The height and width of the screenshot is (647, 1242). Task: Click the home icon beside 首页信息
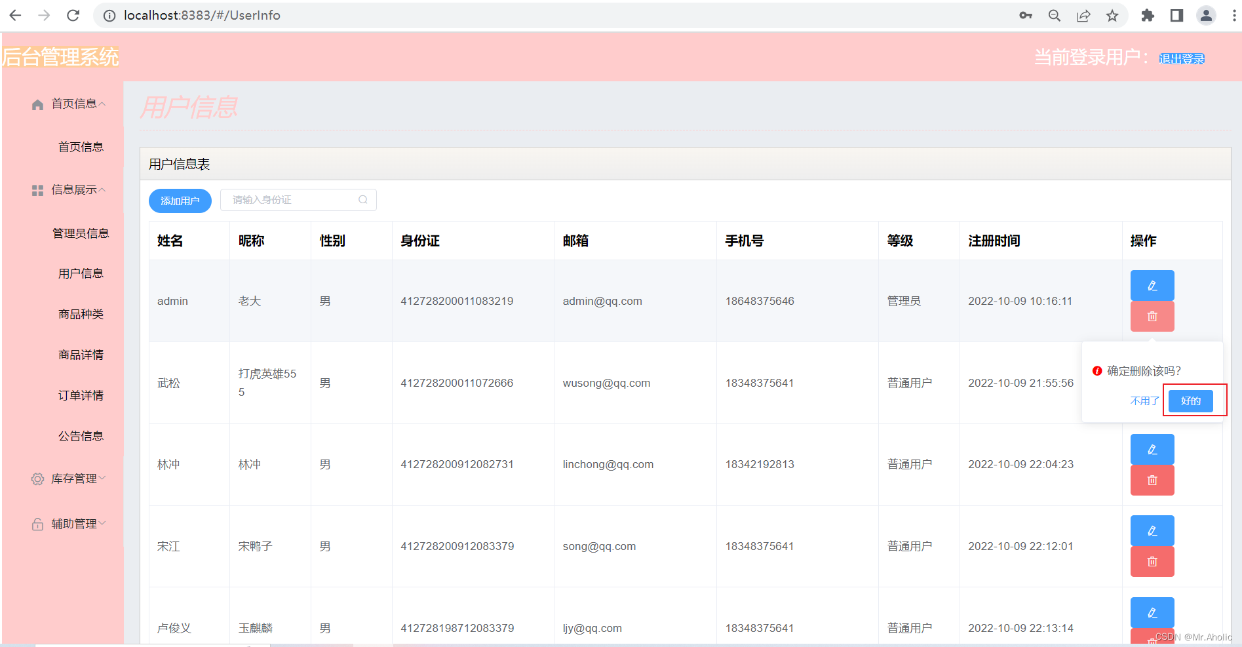[37, 104]
